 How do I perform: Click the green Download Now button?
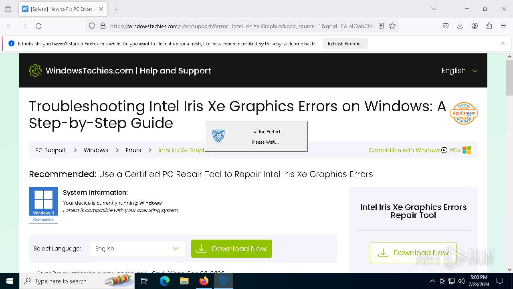232,249
